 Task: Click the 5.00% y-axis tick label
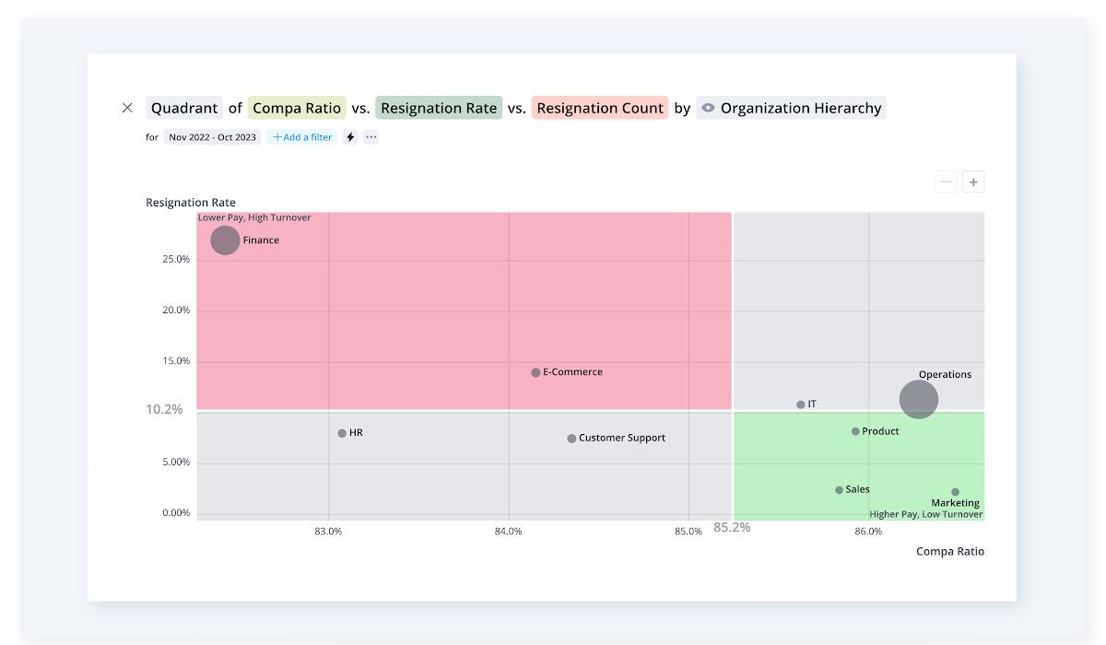[176, 463]
